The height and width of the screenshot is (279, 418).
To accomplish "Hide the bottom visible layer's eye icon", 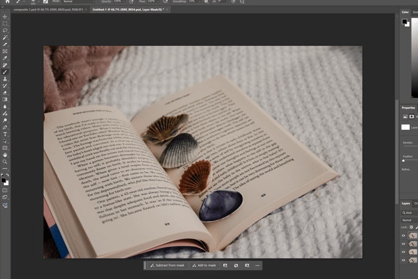I will click(x=403, y=260).
